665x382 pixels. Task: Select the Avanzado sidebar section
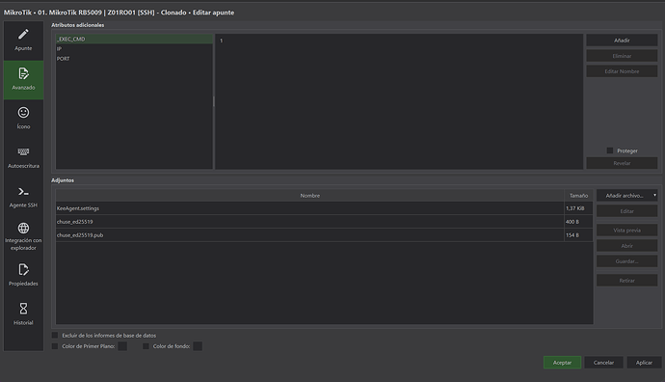pyautogui.click(x=23, y=80)
